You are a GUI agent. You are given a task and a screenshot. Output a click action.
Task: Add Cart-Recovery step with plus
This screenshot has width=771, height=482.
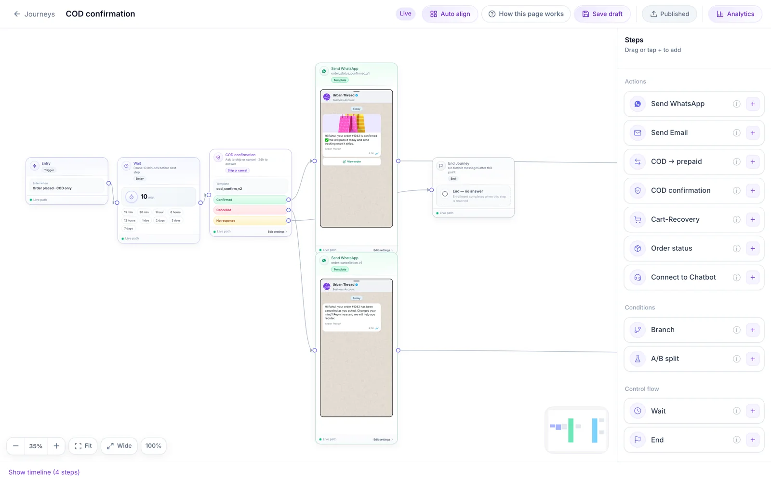point(753,219)
